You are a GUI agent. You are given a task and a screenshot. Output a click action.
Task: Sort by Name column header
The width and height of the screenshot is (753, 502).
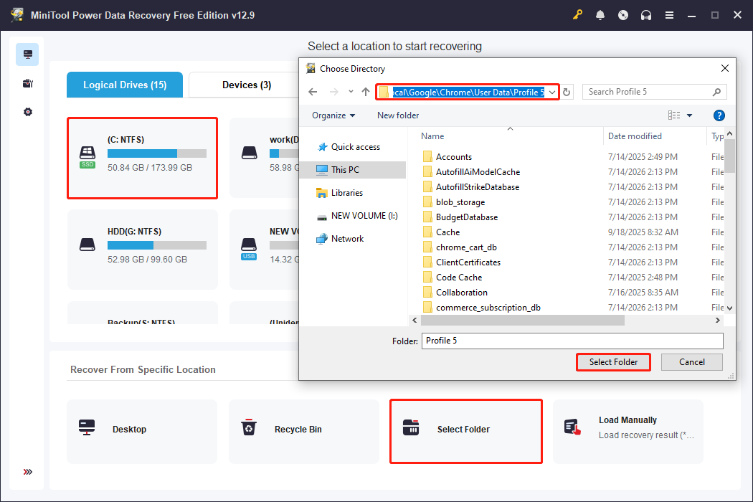509,136
